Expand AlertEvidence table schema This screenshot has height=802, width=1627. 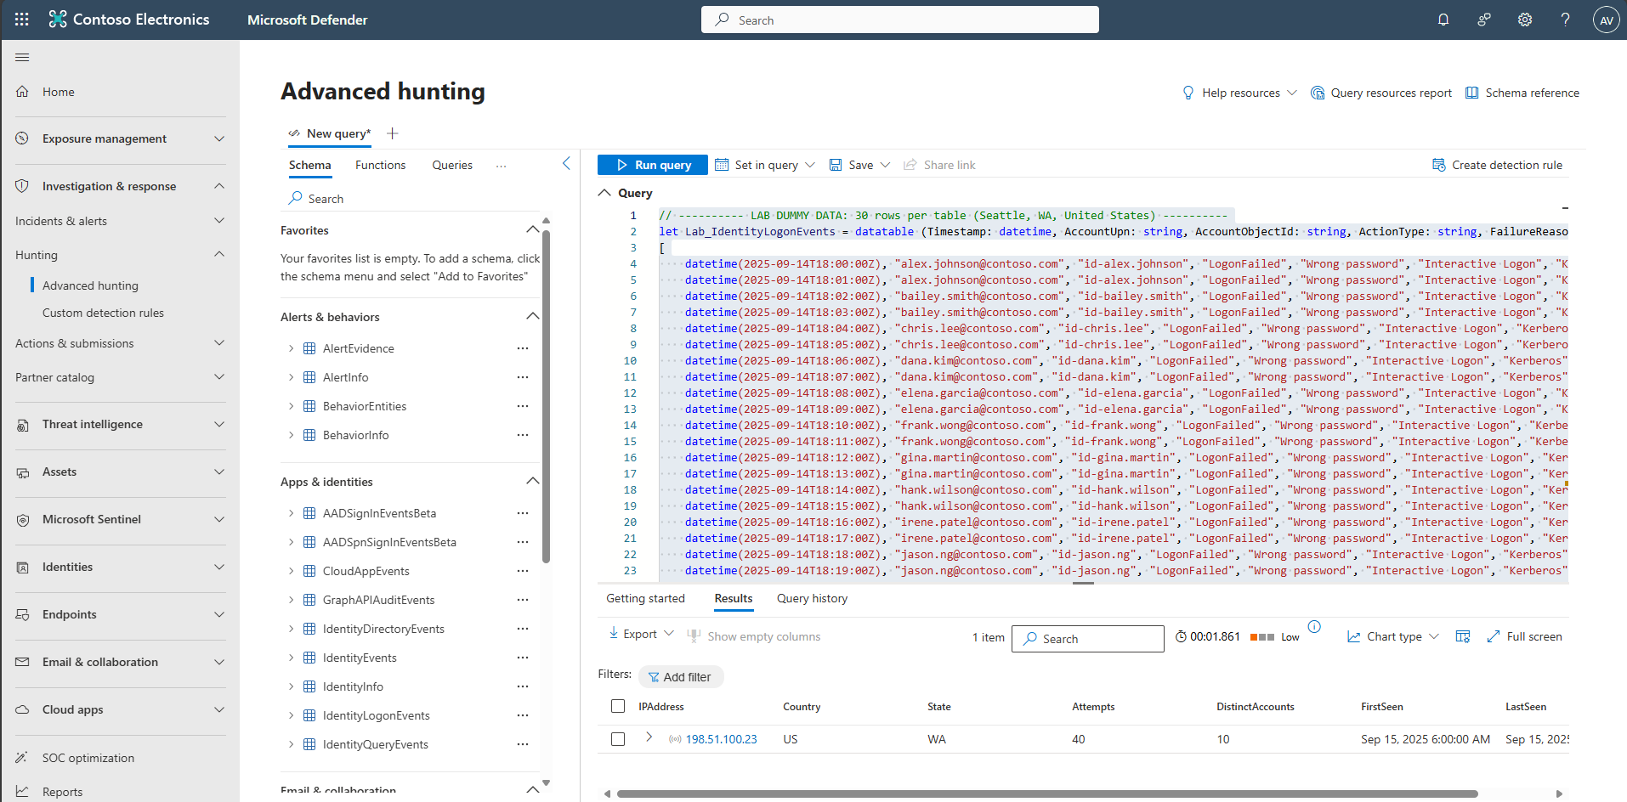pos(291,348)
